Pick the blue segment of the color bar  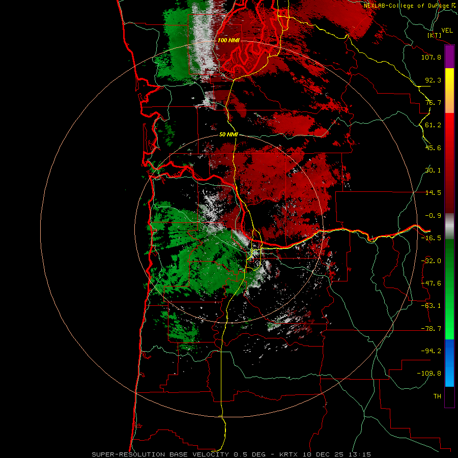tap(449, 363)
